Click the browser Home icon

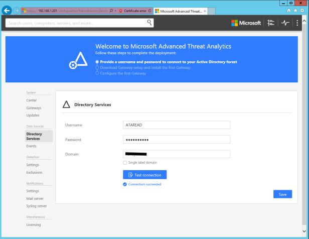tap(289, 11)
